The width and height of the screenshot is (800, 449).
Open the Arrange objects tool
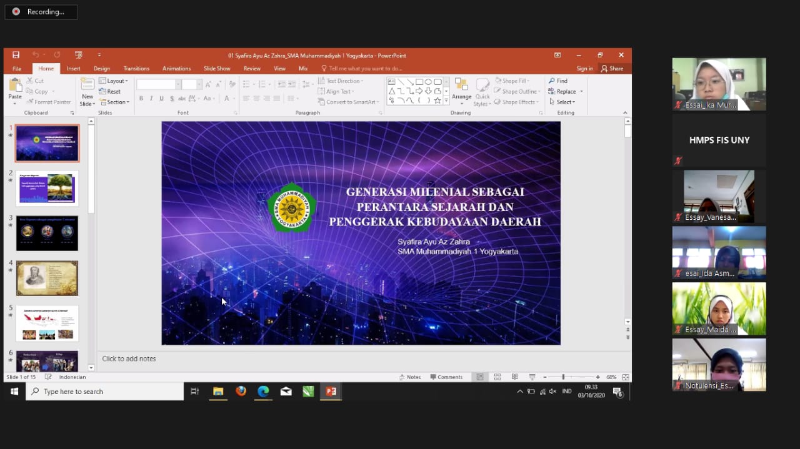(461, 91)
